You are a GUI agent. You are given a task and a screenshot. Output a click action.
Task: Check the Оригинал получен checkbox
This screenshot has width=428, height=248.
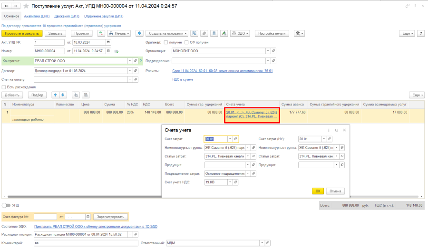tap(165, 42)
